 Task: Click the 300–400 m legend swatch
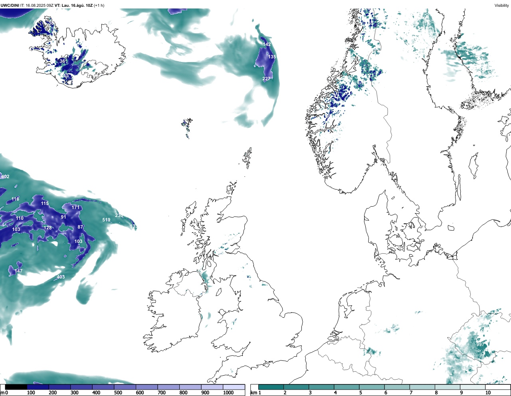[81, 387]
